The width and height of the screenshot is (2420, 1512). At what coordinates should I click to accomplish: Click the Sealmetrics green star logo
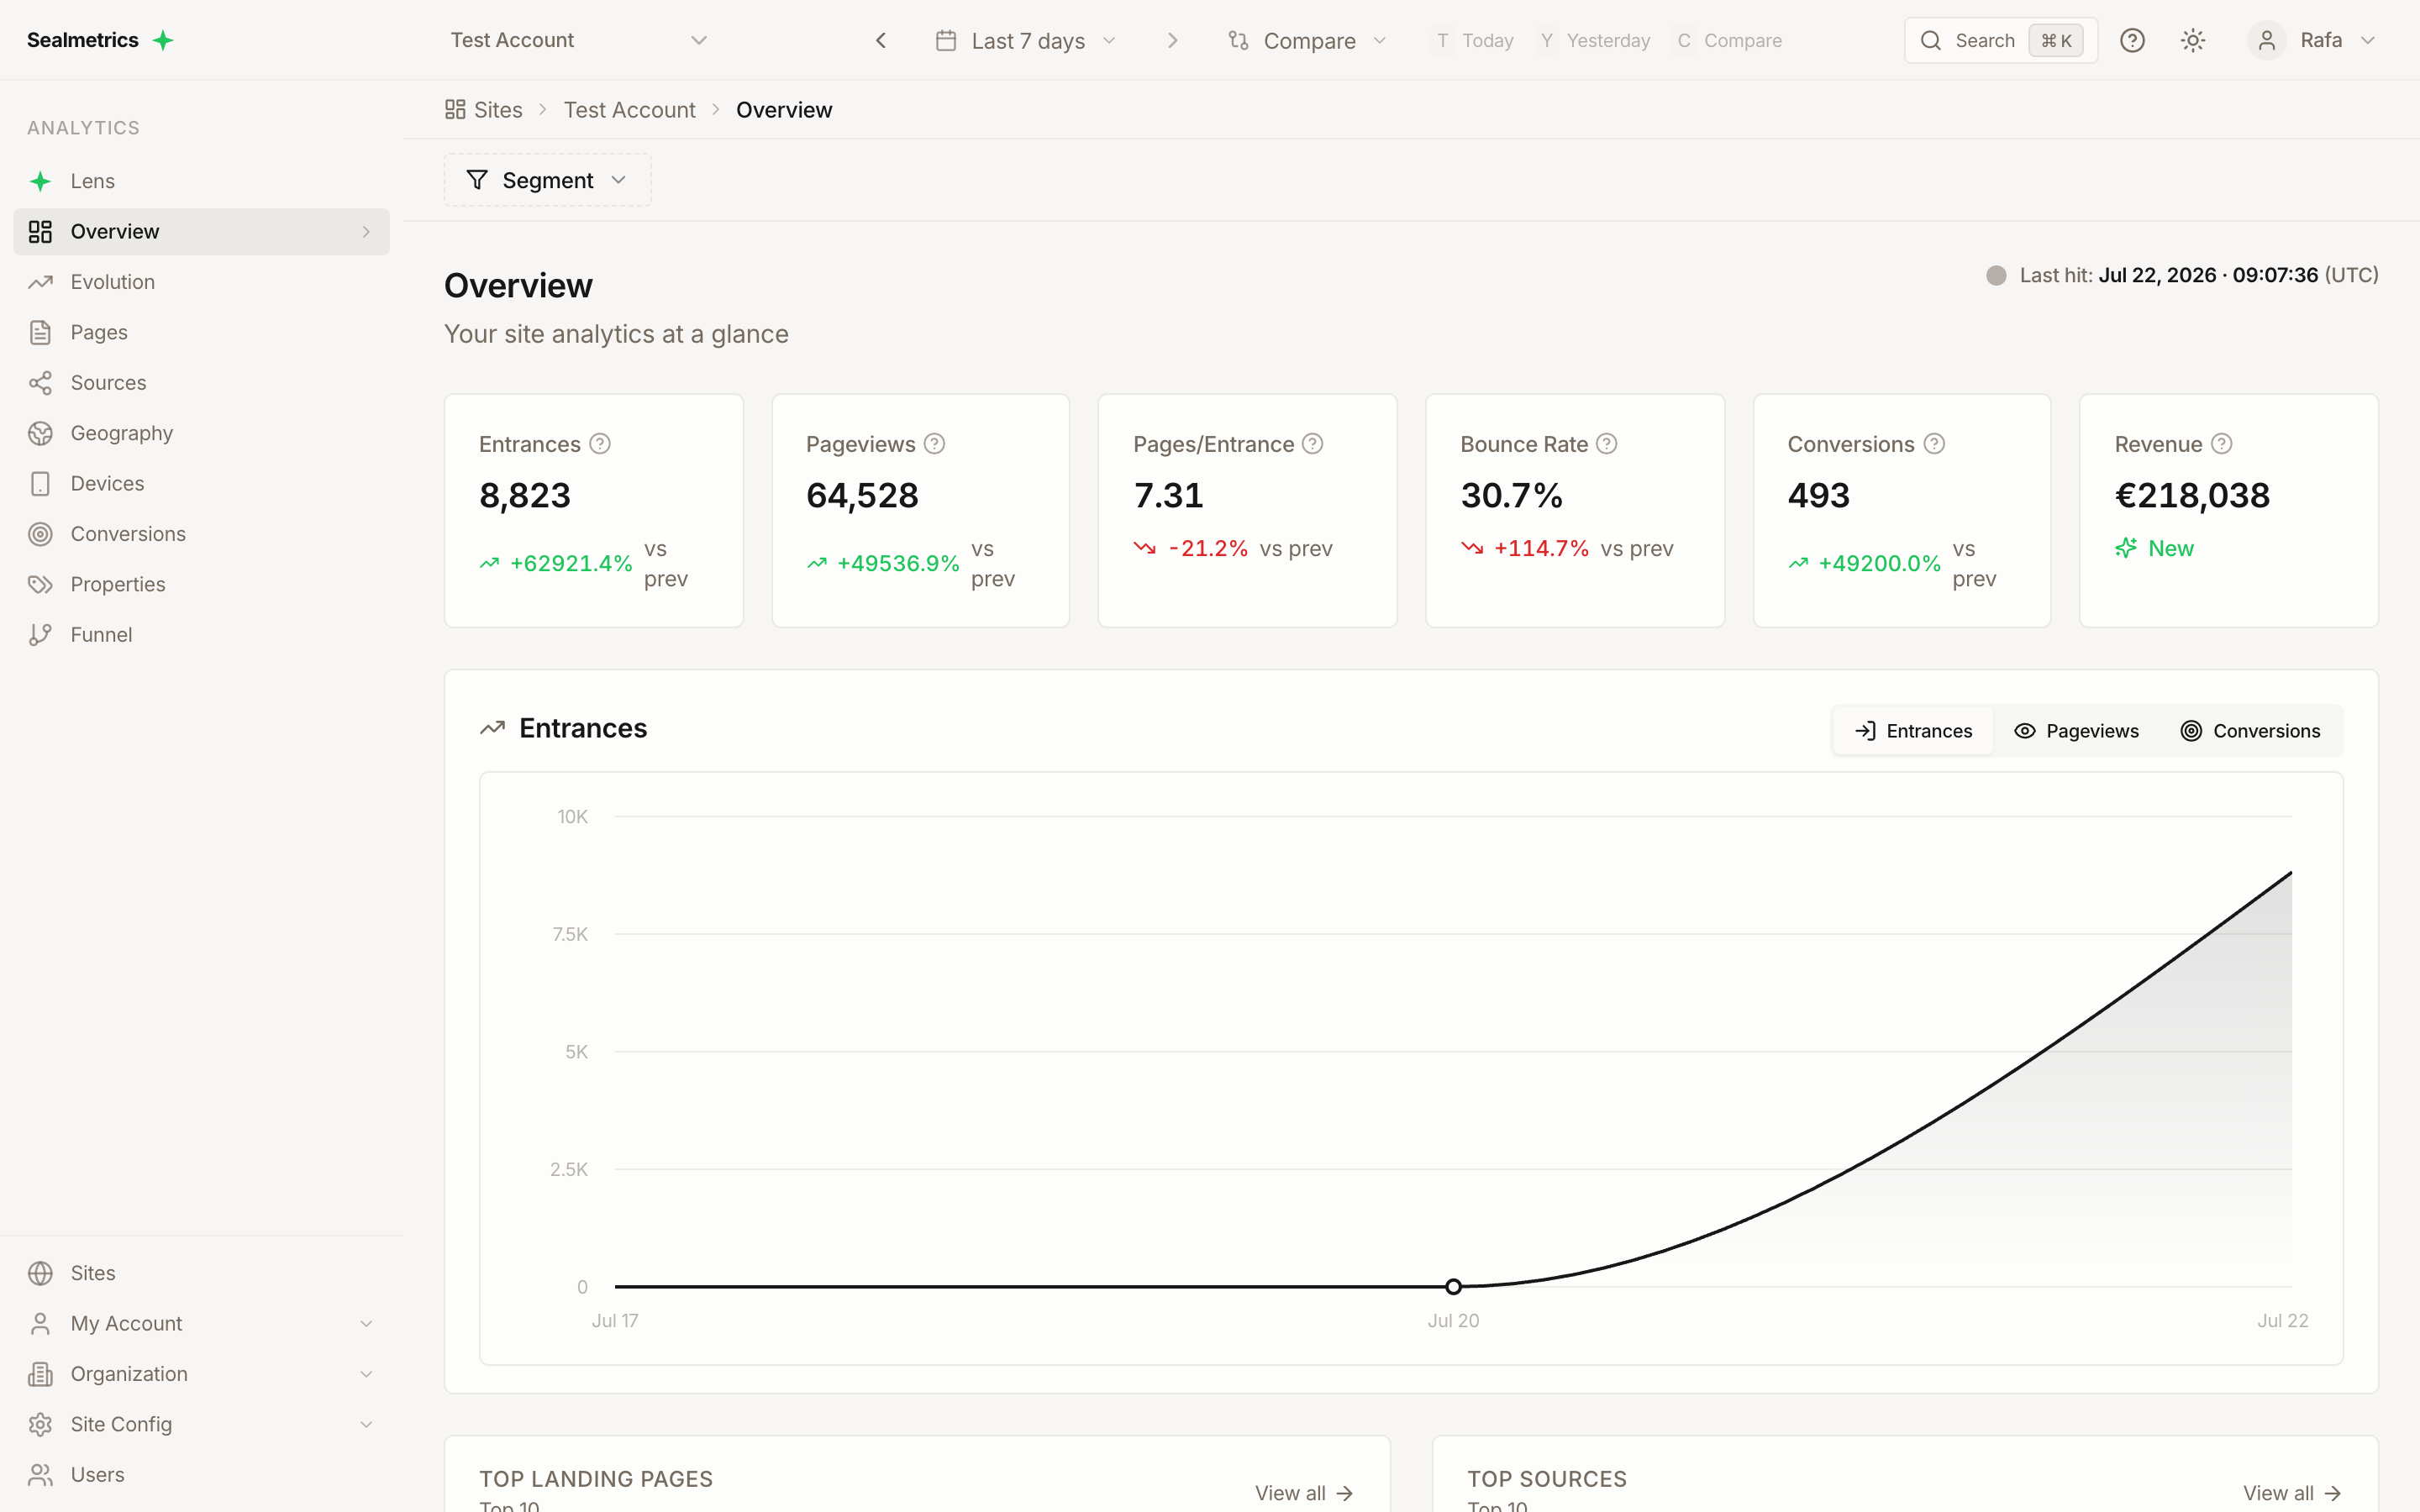pos(163,40)
